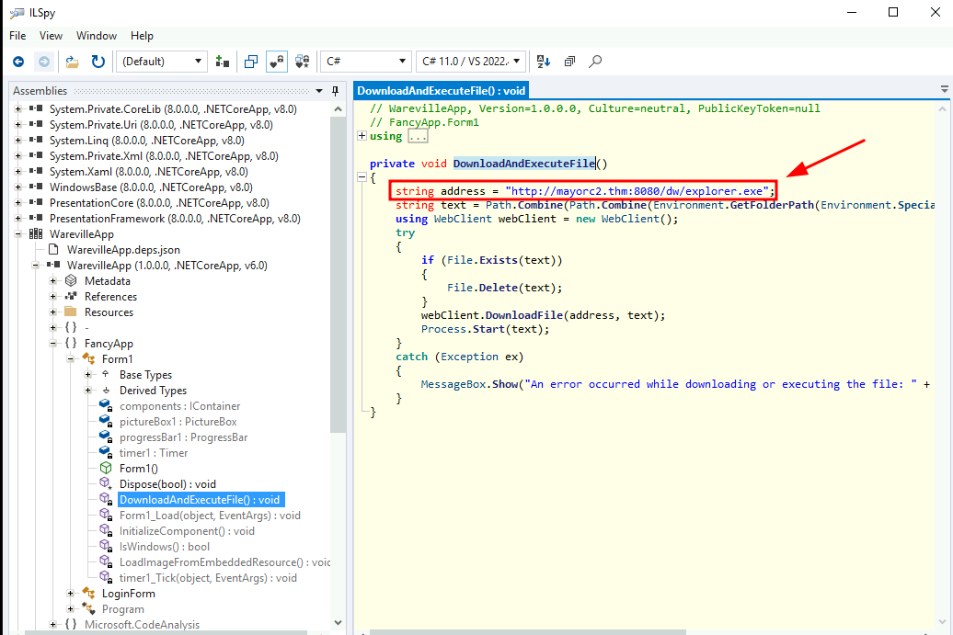Screen dimensions: 953x635
Task: Select the Form1() constructor
Action: click(139, 469)
